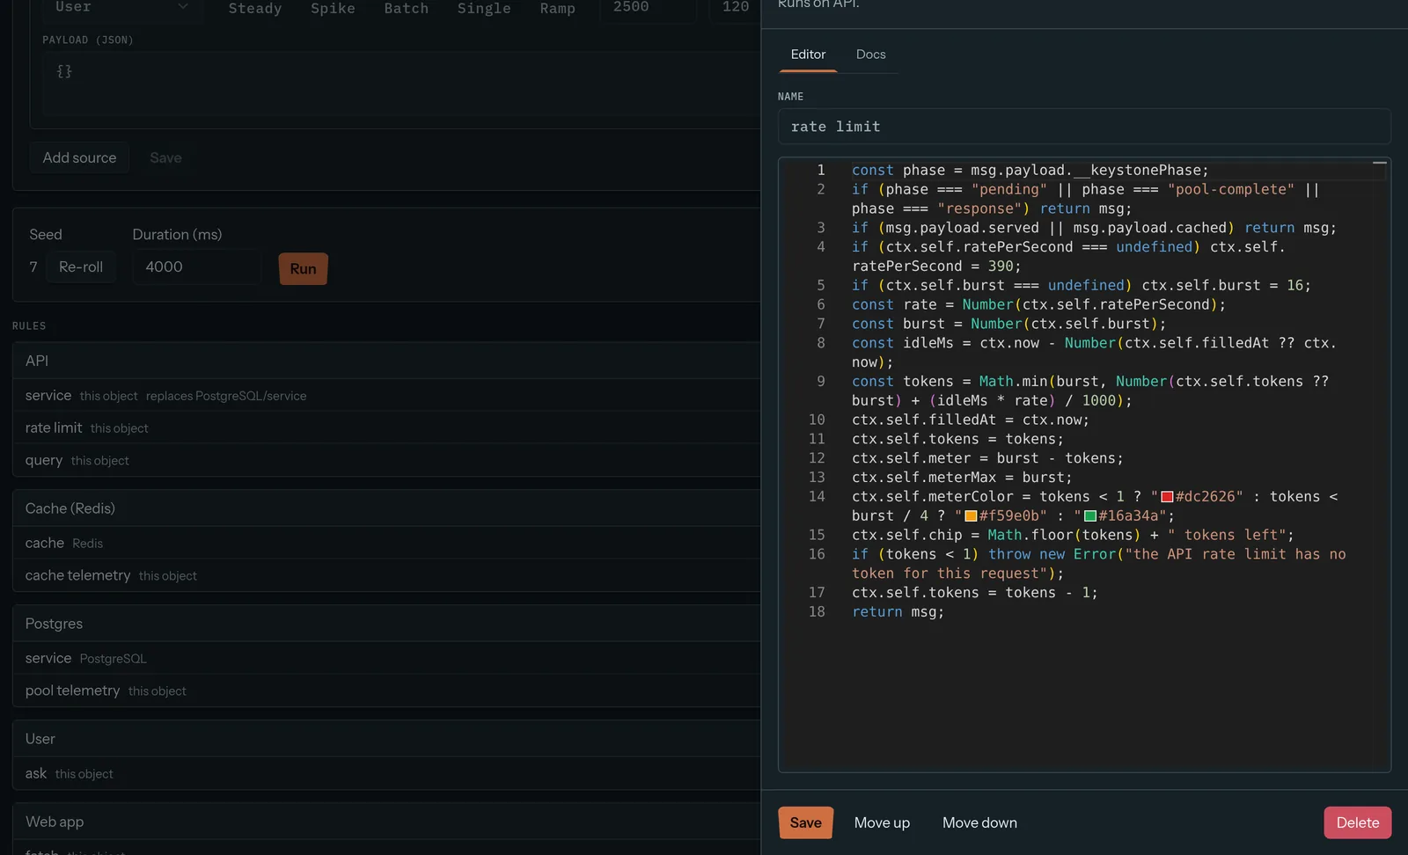Open the Web app group header
The image size is (1408, 855).
pos(386,822)
